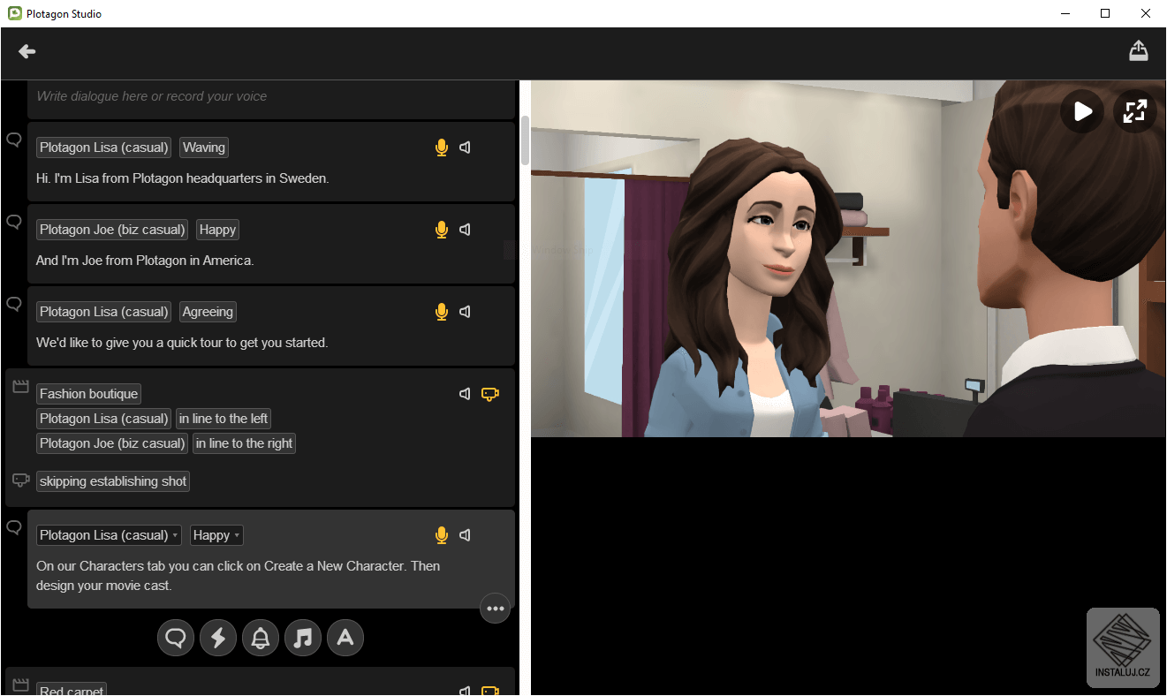Click the script panel vertical scrollbar
This screenshot has height=696, width=1167.
[x=525, y=140]
